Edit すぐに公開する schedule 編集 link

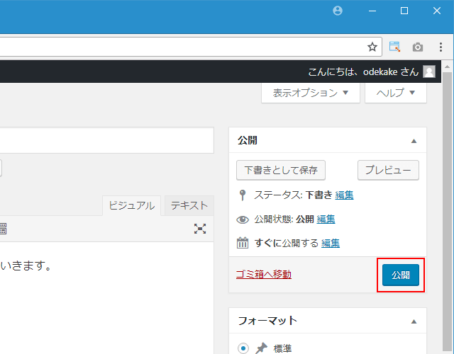coord(331,243)
